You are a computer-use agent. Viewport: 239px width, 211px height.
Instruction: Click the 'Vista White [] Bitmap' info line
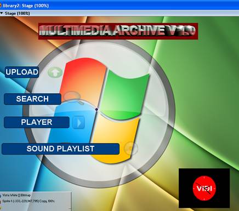(x=16, y=195)
